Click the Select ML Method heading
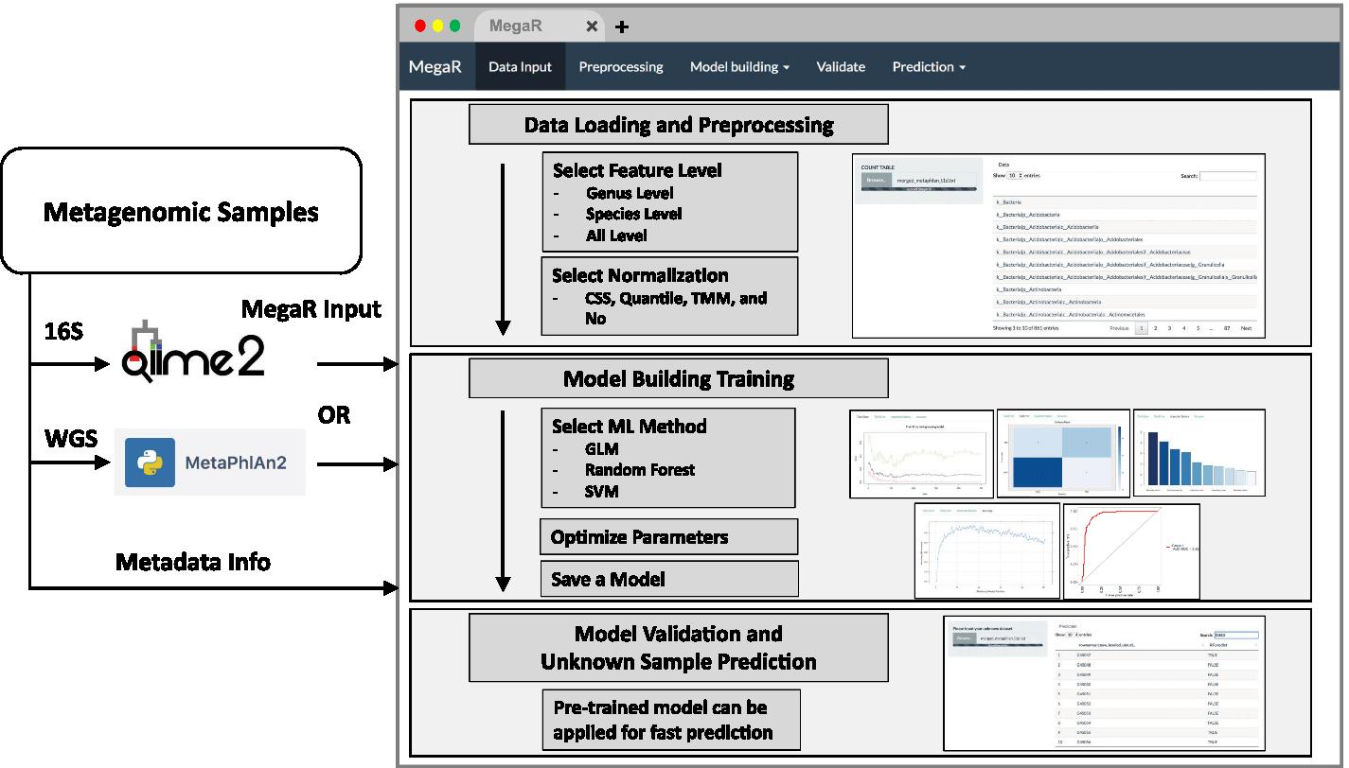The height and width of the screenshot is (768, 1349). pyautogui.click(x=629, y=426)
